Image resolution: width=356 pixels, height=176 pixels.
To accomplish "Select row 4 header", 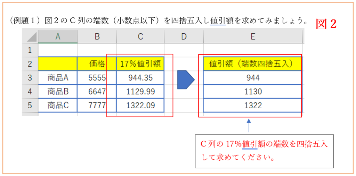I will point(30,92).
